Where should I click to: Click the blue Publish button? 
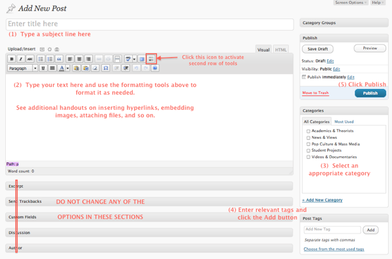point(370,93)
